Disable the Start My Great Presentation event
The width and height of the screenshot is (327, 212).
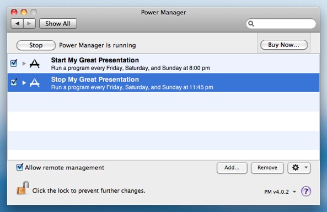(14, 63)
